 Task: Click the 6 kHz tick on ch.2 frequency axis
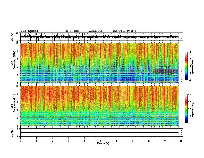click(x=18, y=102)
